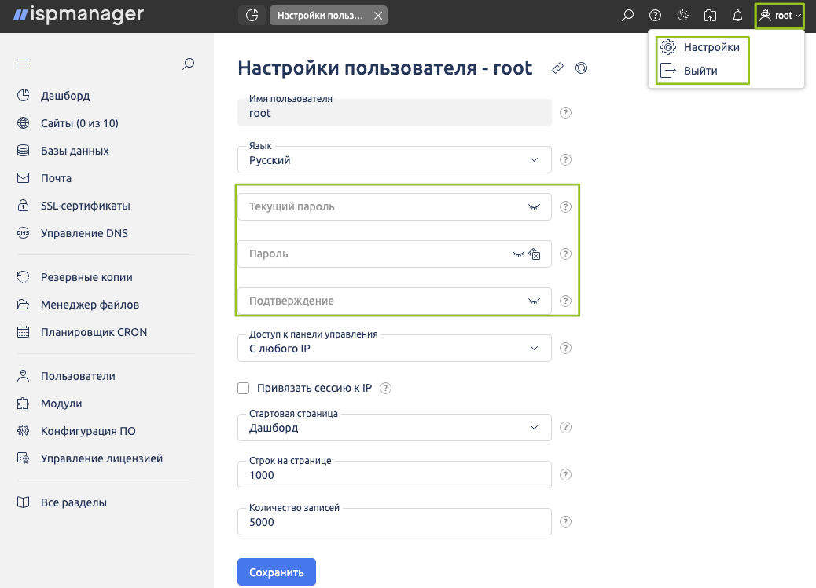Click the help question mark in top bar

coord(655,16)
